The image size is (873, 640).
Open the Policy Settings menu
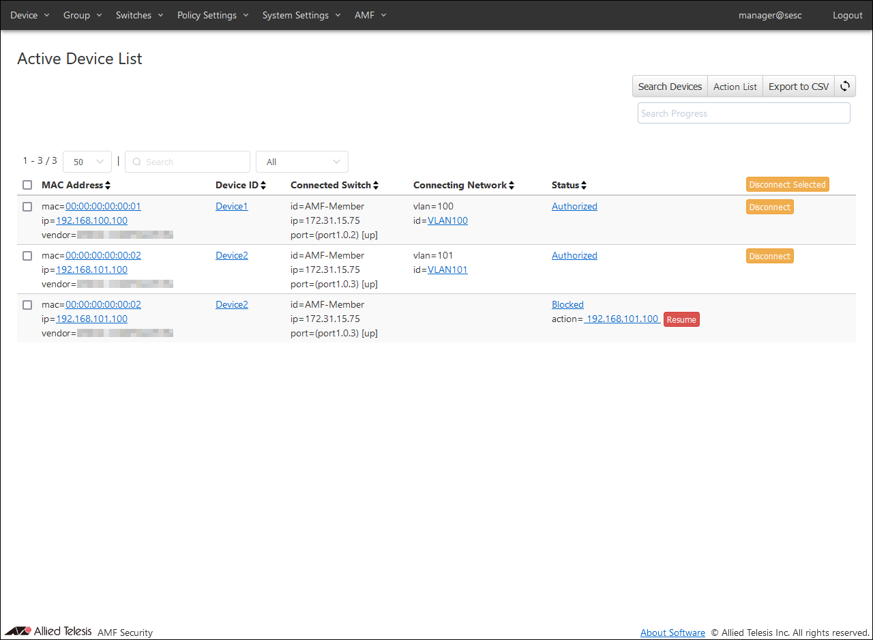213,15
